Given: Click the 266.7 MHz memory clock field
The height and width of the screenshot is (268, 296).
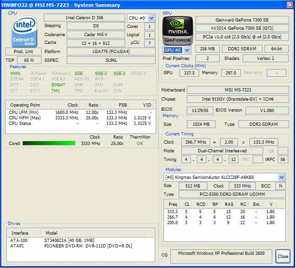Looking at the screenshot, I should tap(196, 142).
